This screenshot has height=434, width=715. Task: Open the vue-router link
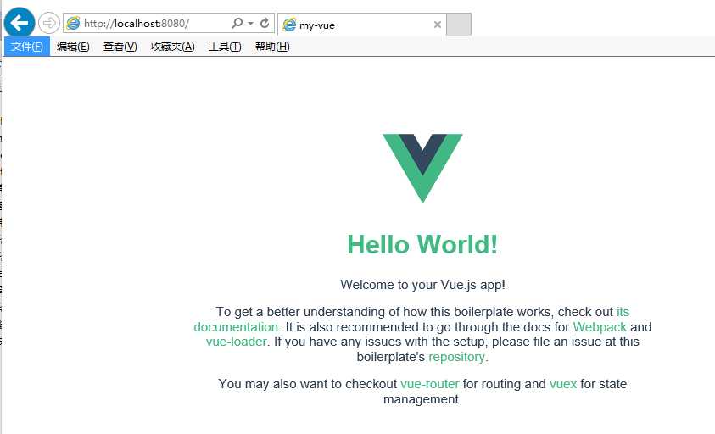tap(429, 384)
